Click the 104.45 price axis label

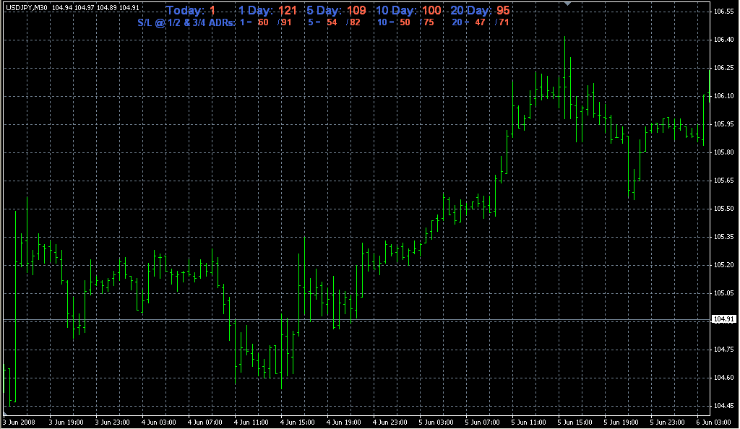coord(723,405)
